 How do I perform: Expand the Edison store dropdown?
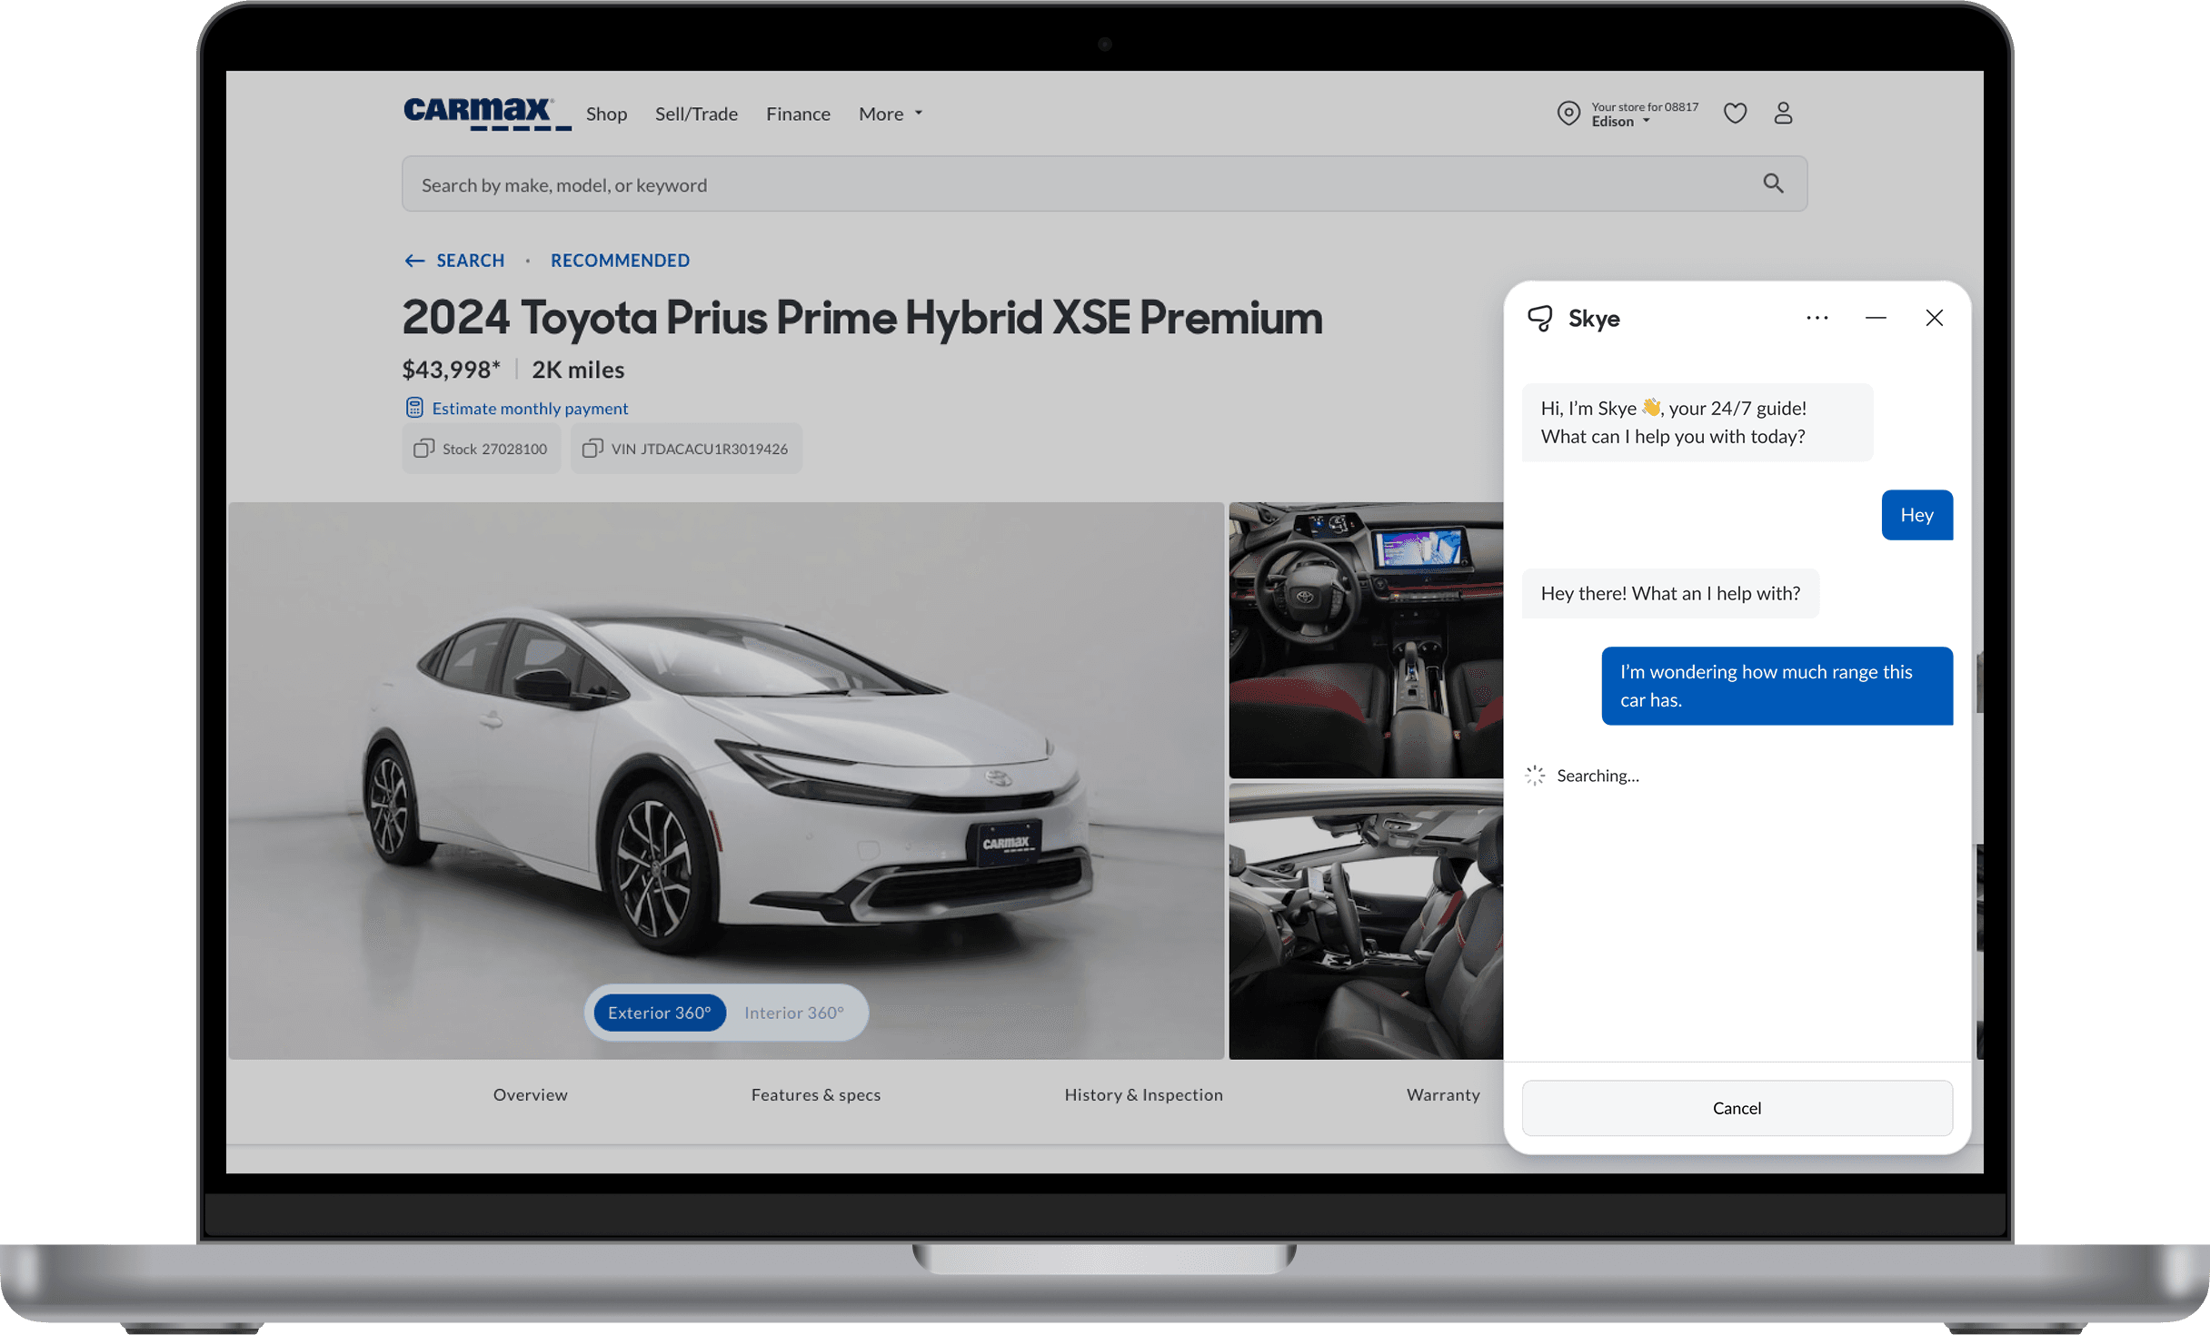[x=1620, y=122]
